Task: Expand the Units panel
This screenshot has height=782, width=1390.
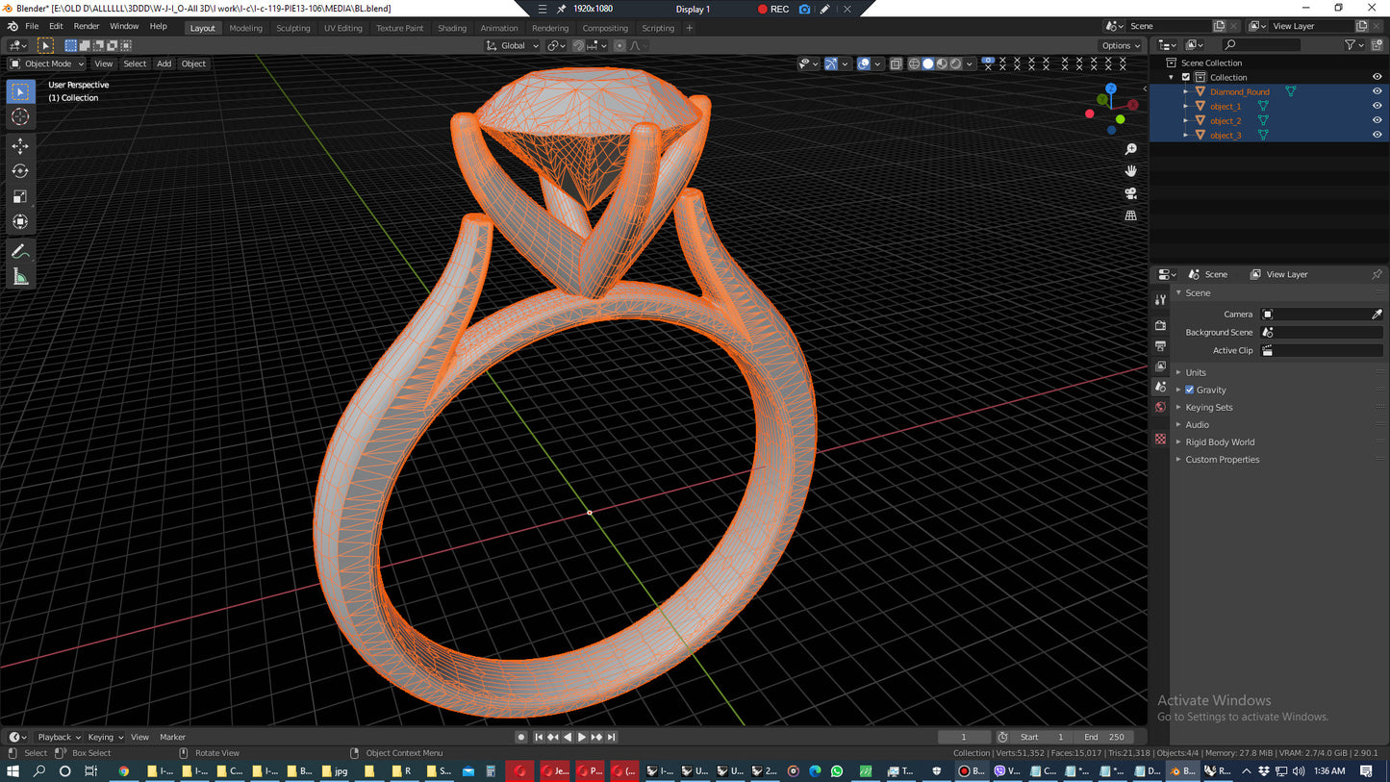Action: pos(1196,372)
